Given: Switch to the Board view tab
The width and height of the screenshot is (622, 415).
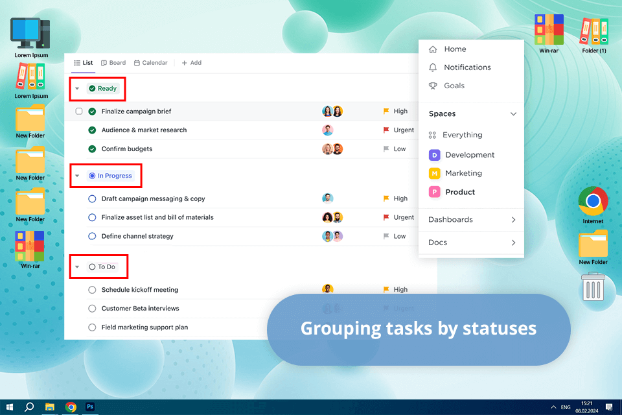Looking at the screenshot, I should click(113, 63).
